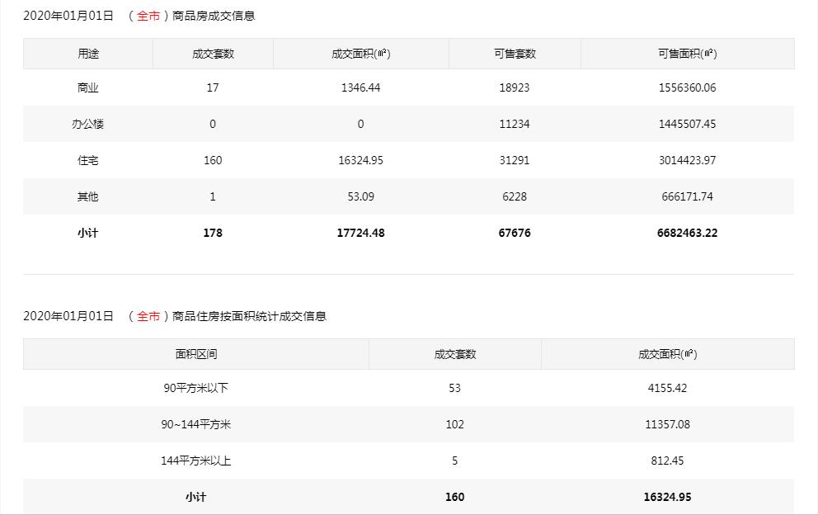Screen dimensions: 818x515
Task: Select the 面积区间 column header
Action: tap(196, 354)
